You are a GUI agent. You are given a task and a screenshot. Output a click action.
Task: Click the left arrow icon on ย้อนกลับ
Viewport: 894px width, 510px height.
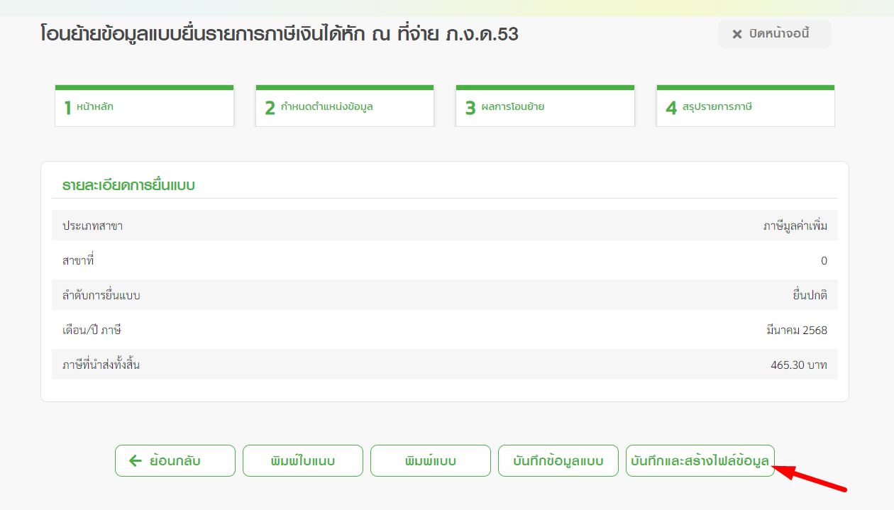(136, 461)
